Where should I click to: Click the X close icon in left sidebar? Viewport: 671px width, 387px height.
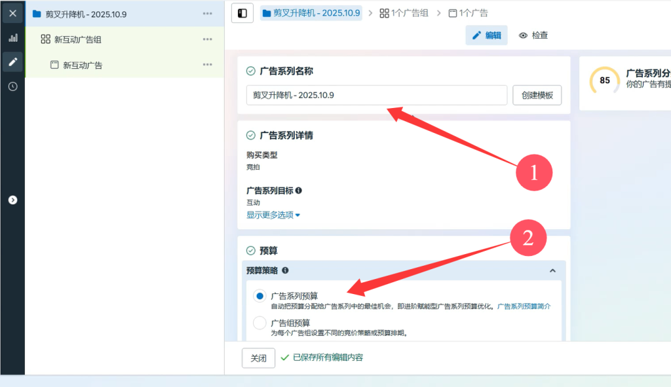(12, 13)
